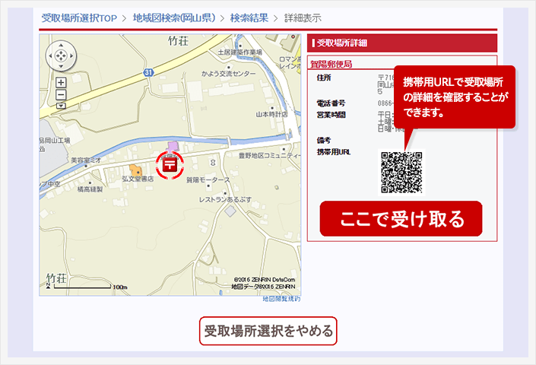Click 賀陽モータース map label
This screenshot has width=536, height=365.
coord(208,179)
